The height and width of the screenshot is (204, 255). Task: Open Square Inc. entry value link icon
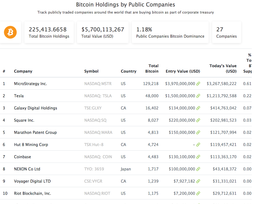coord(198,120)
